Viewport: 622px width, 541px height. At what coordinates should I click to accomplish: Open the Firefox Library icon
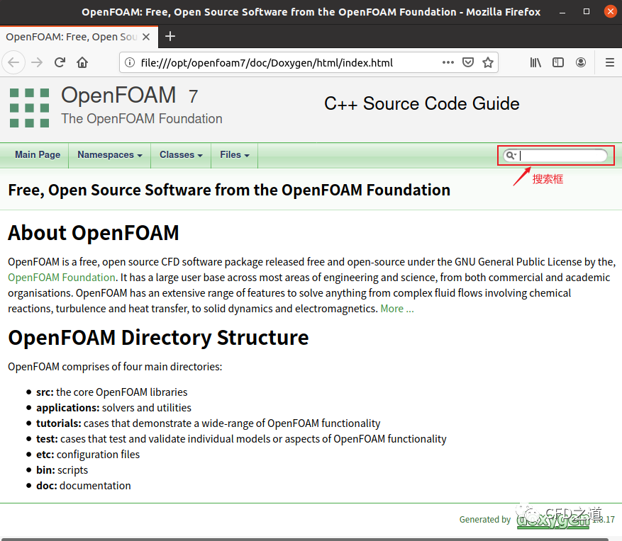pyautogui.click(x=535, y=62)
